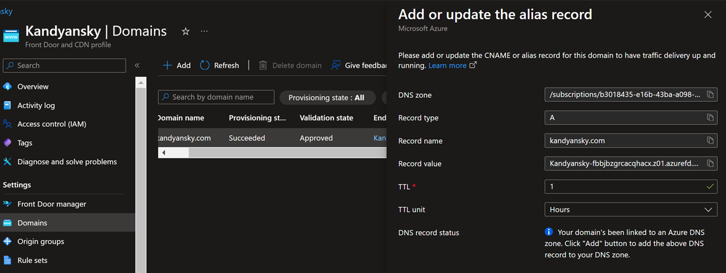Select the kandyansky.com domain cell
The height and width of the screenshot is (273, 726).
[x=184, y=138]
